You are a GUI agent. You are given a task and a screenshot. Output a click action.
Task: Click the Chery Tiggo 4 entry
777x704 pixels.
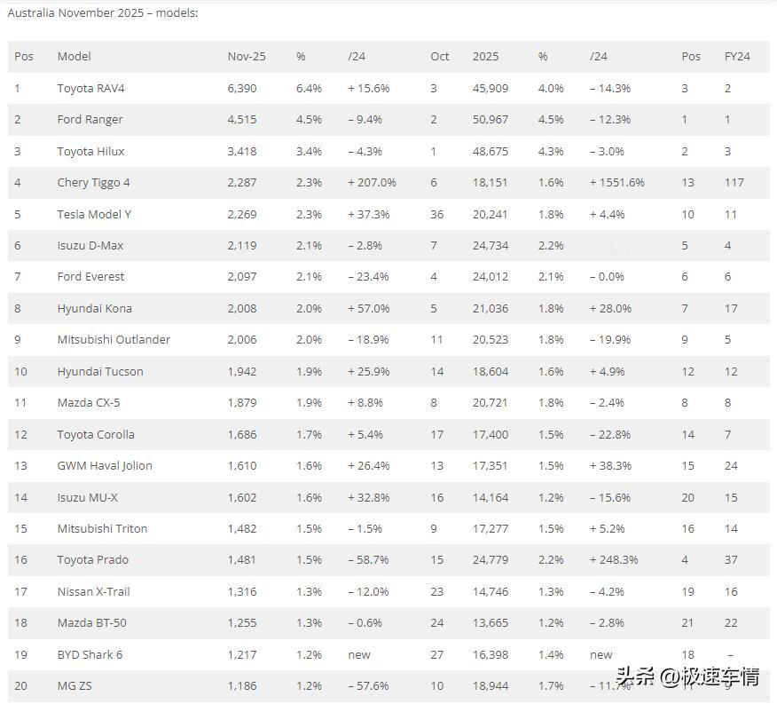tap(93, 183)
